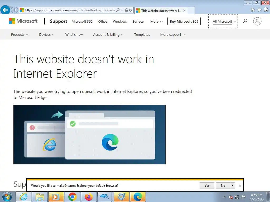Viewport: 270px width, 202px height.
Task: Open the Templates menu item
Action: coord(142,34)
